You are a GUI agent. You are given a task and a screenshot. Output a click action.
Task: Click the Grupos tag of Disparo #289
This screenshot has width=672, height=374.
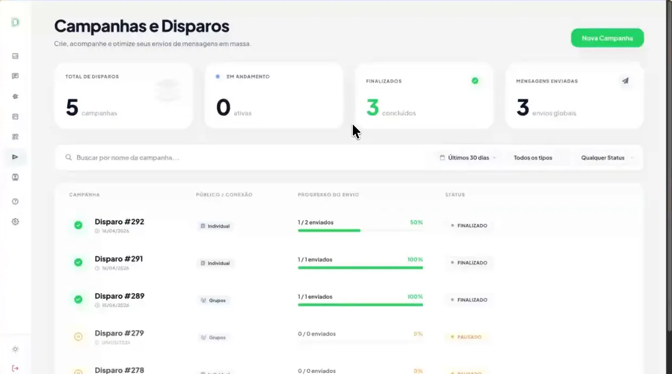213,300
